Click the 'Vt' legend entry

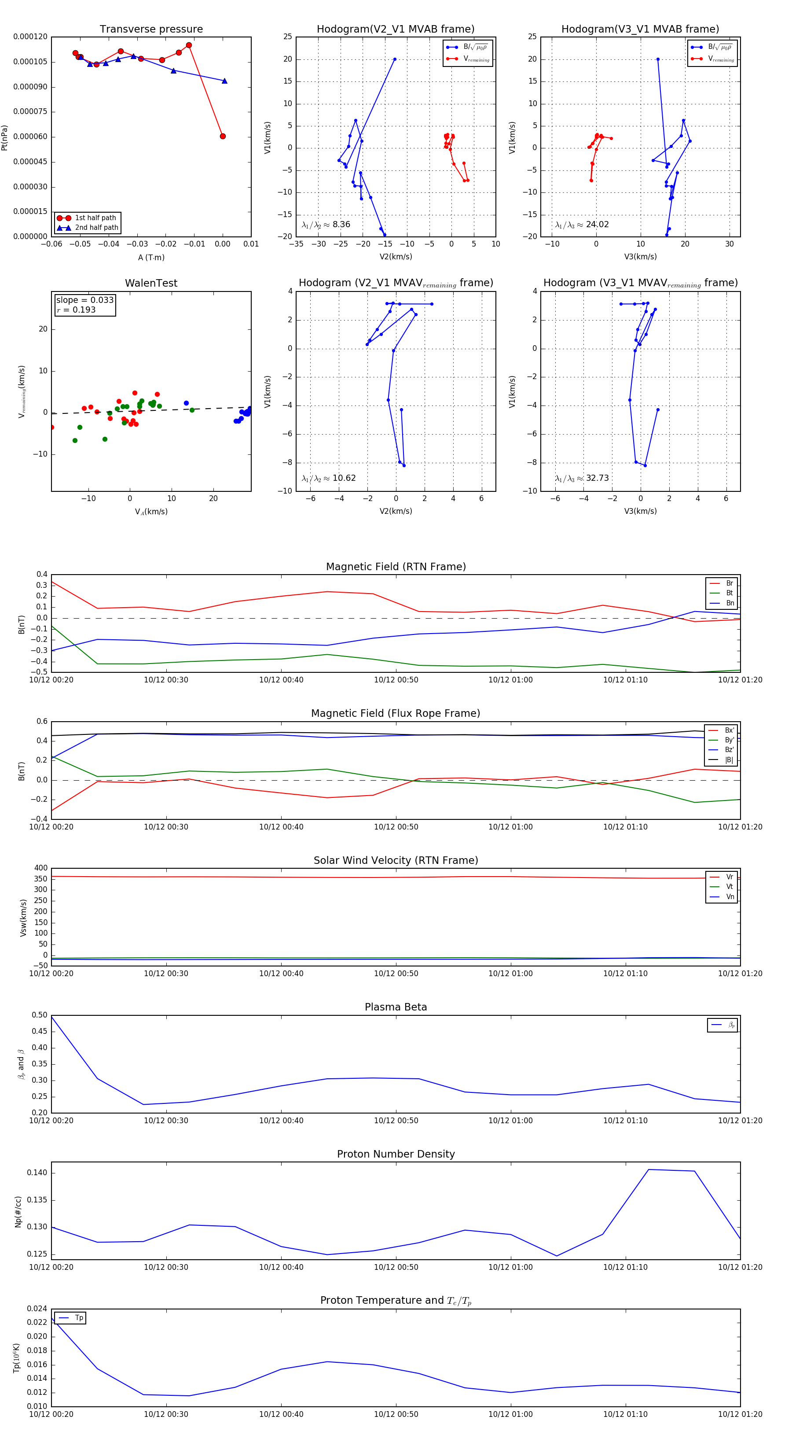point(722,887)
